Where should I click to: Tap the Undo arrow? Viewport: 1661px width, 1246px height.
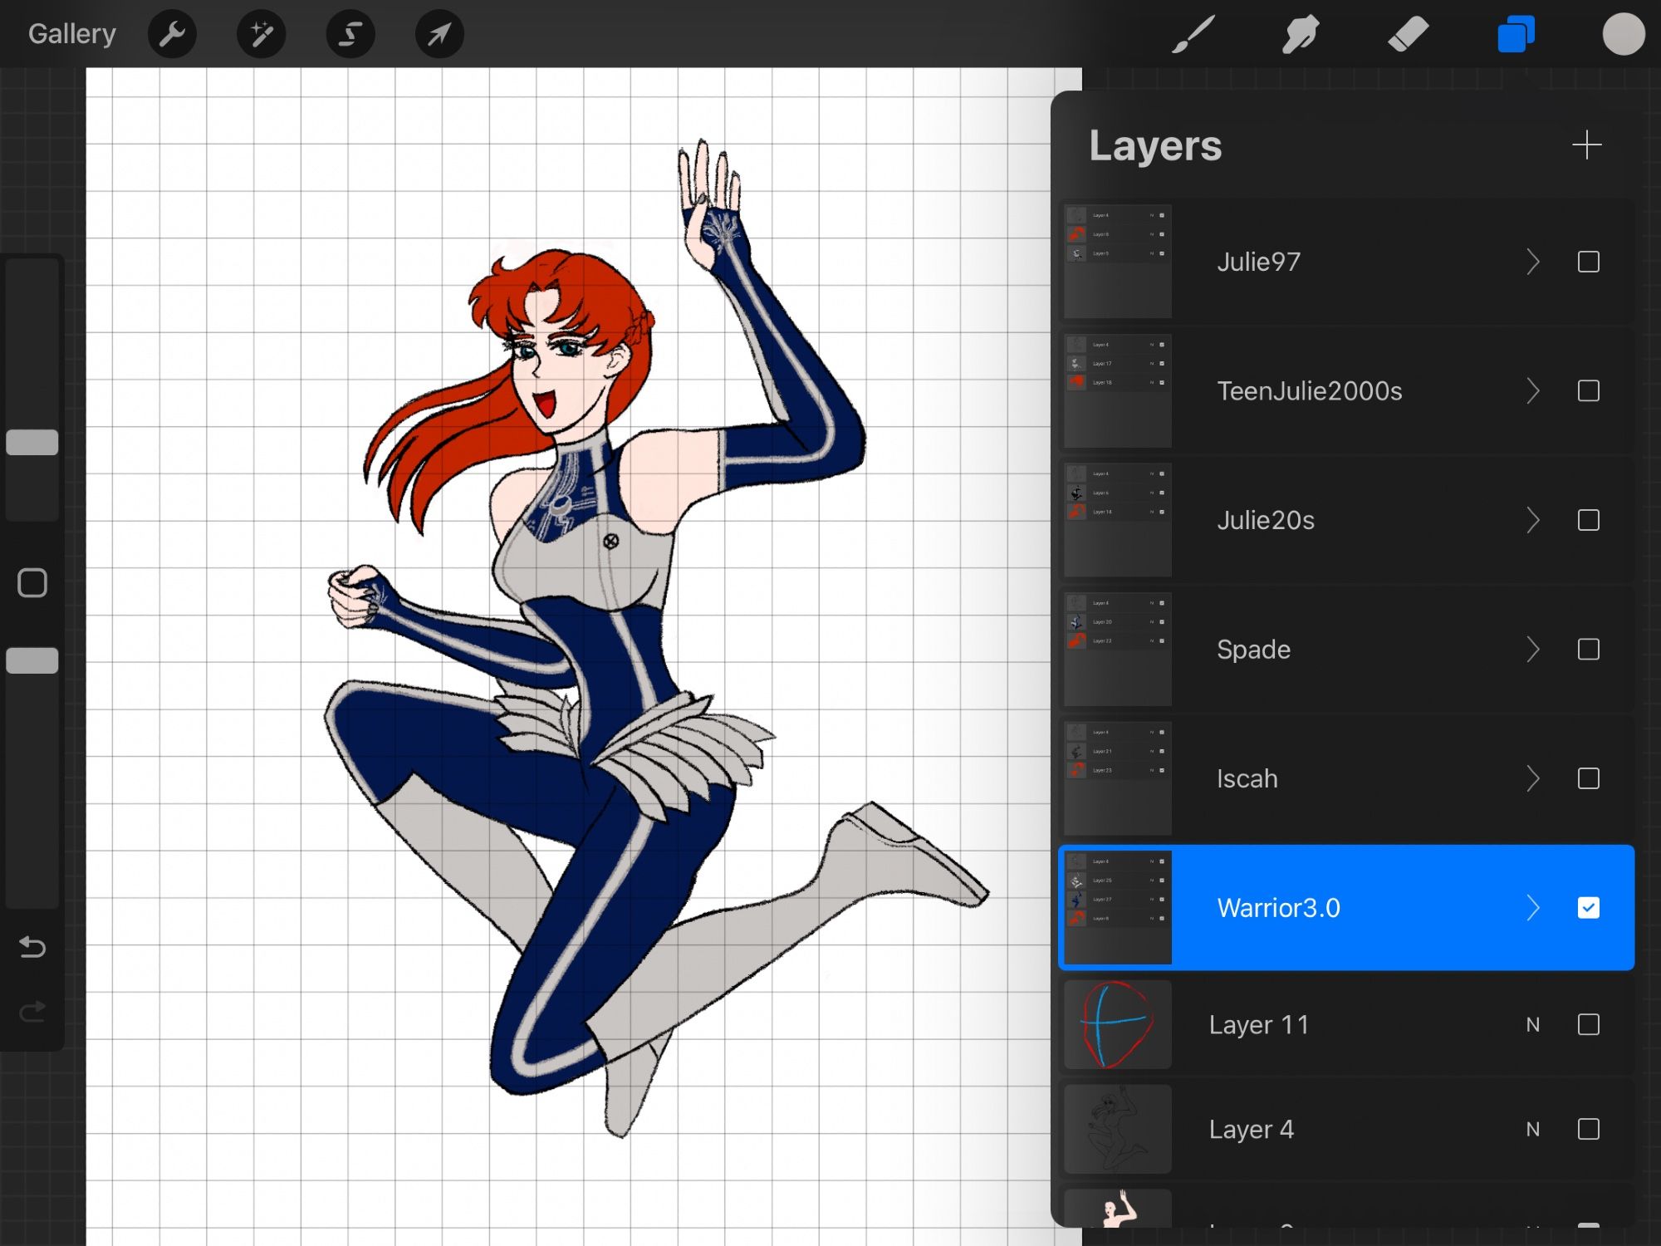(x=32, y=947)
